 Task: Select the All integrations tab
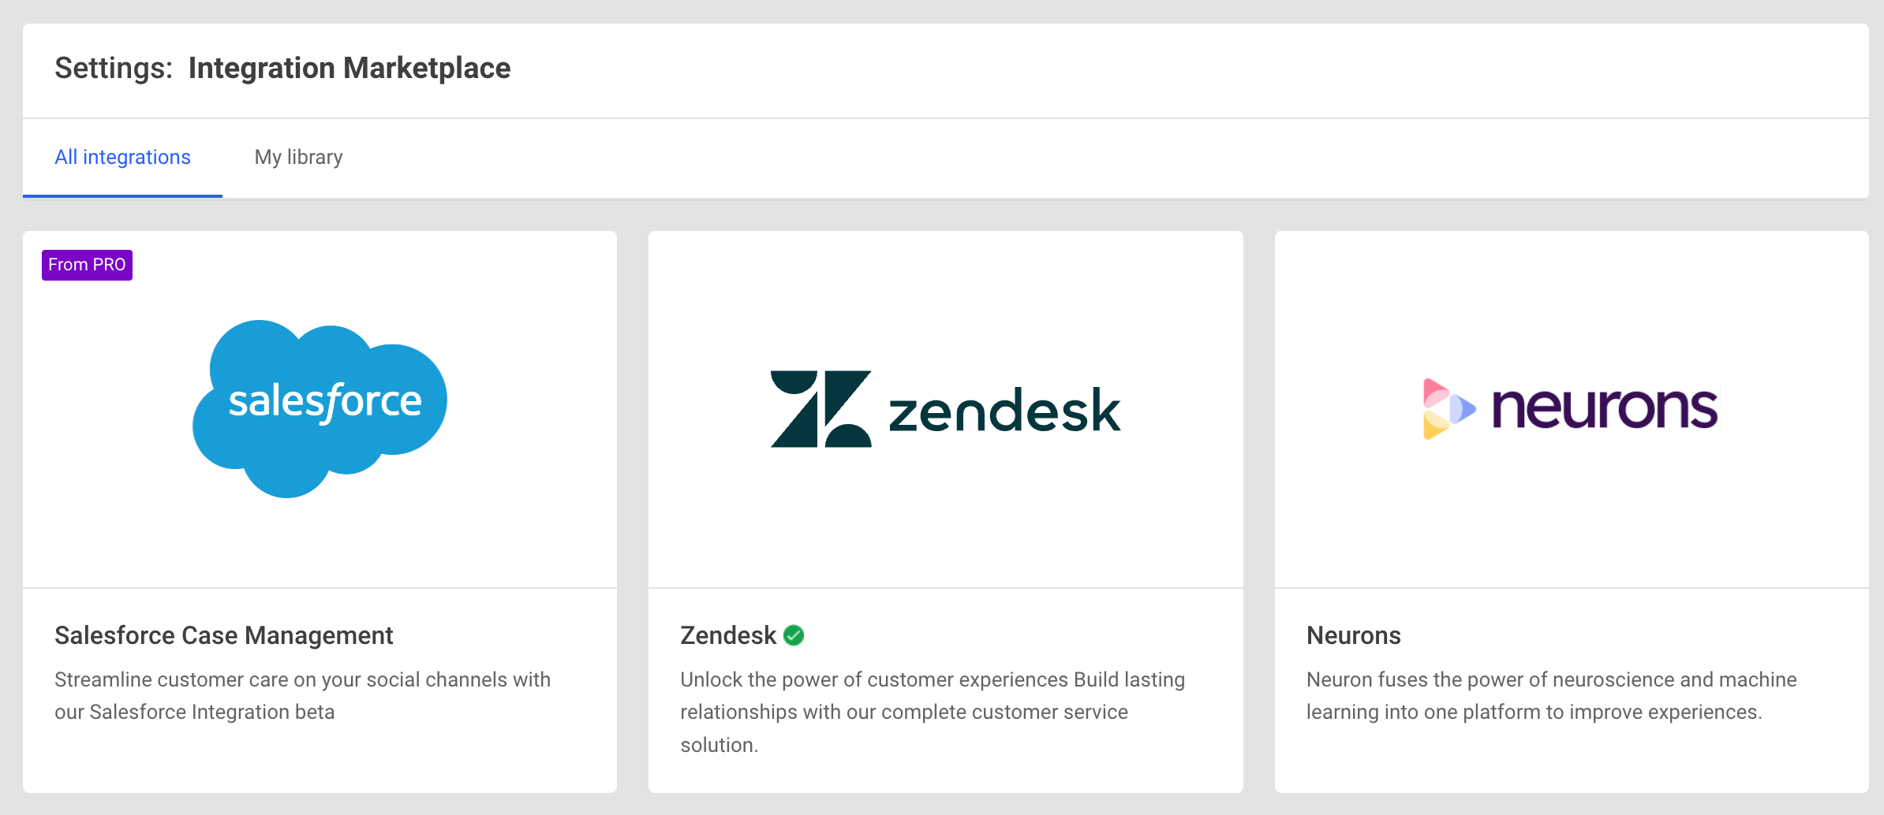(x=122, y=157)
